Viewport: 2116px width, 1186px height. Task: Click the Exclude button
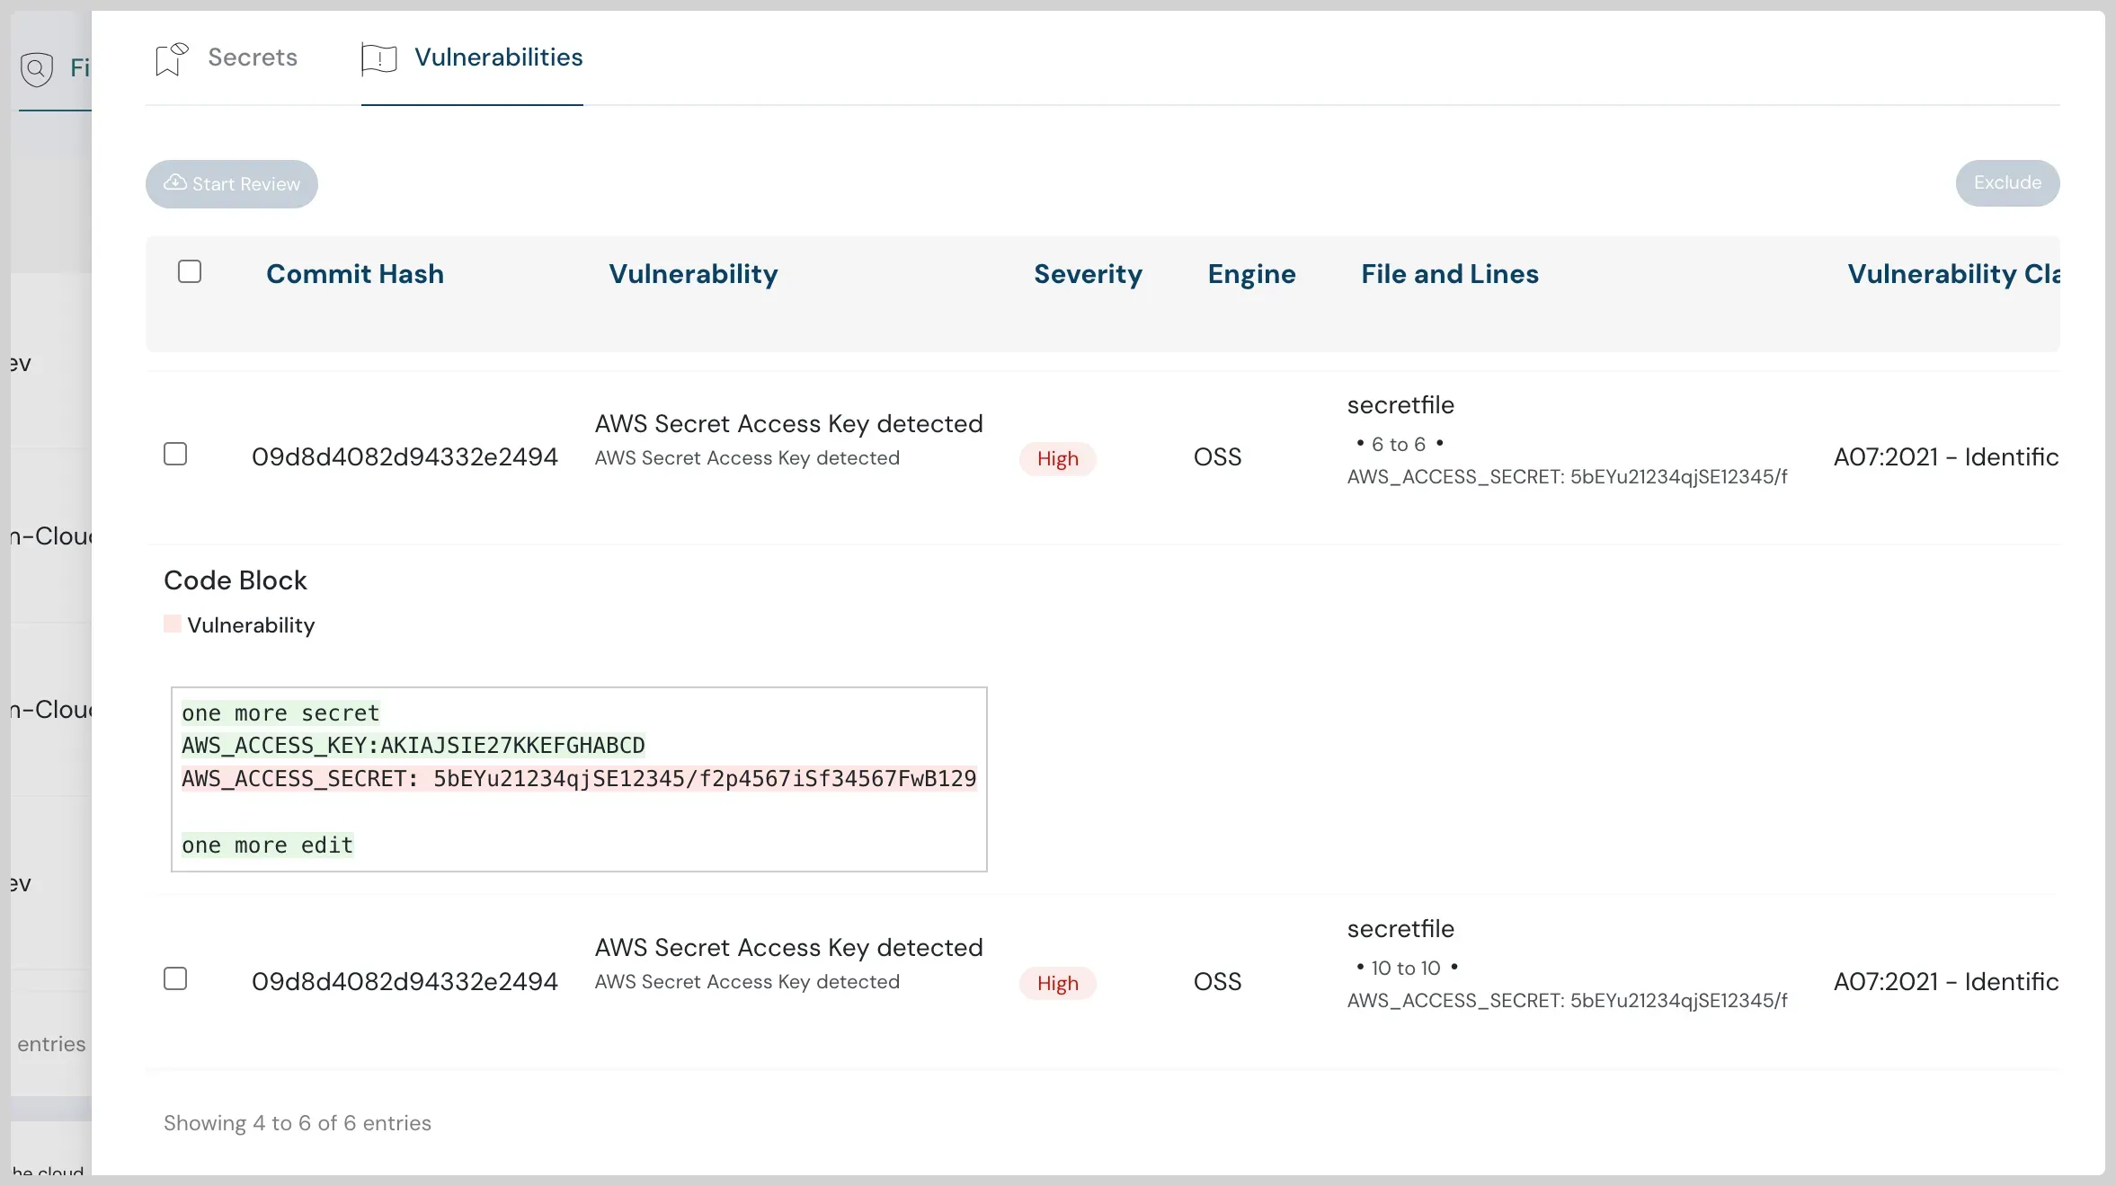point(2006,182)
